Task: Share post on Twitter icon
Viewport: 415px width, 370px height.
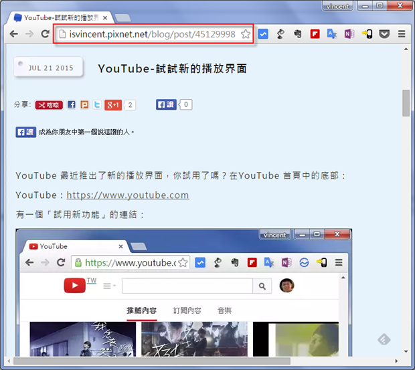Action: pyautogui.click(x=97, y=105)
